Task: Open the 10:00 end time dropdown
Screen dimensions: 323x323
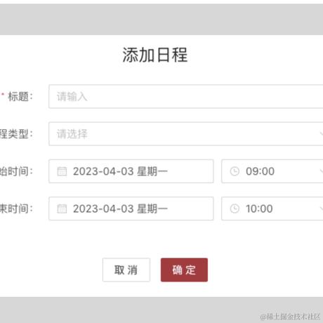Action: [272, 209]
